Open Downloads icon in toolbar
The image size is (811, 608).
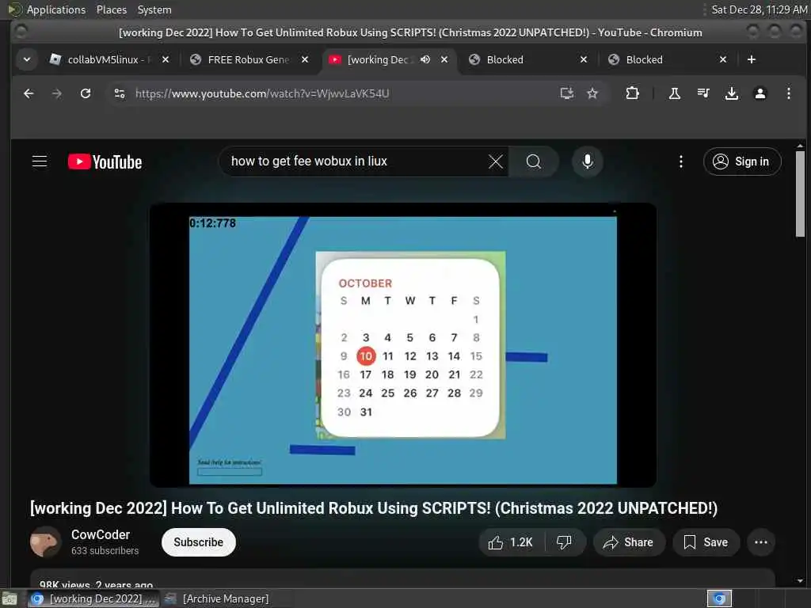click(x=731, y=93)
